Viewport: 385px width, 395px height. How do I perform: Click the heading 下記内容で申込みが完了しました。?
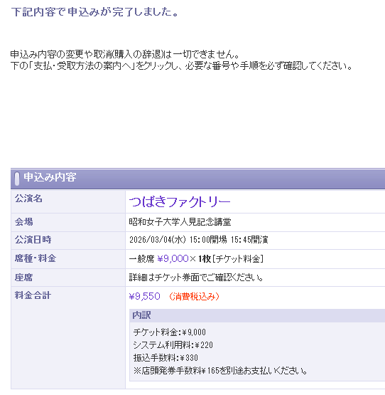(x=94, y=12)
